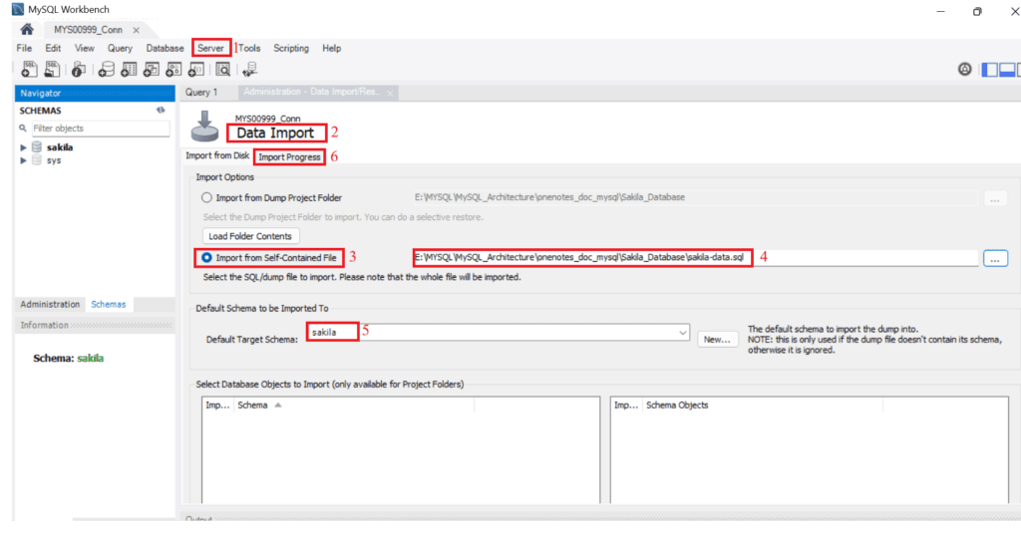The image size is (1021, 533).
Task: Click the sakila database icon
Action: [37, 147]
